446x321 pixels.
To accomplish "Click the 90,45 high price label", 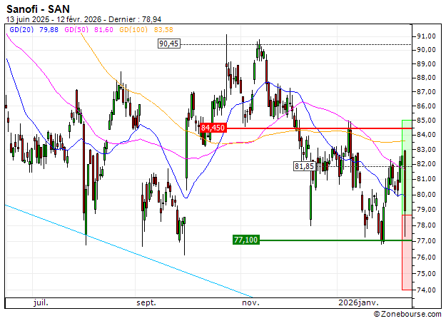I will click(170, 44).
